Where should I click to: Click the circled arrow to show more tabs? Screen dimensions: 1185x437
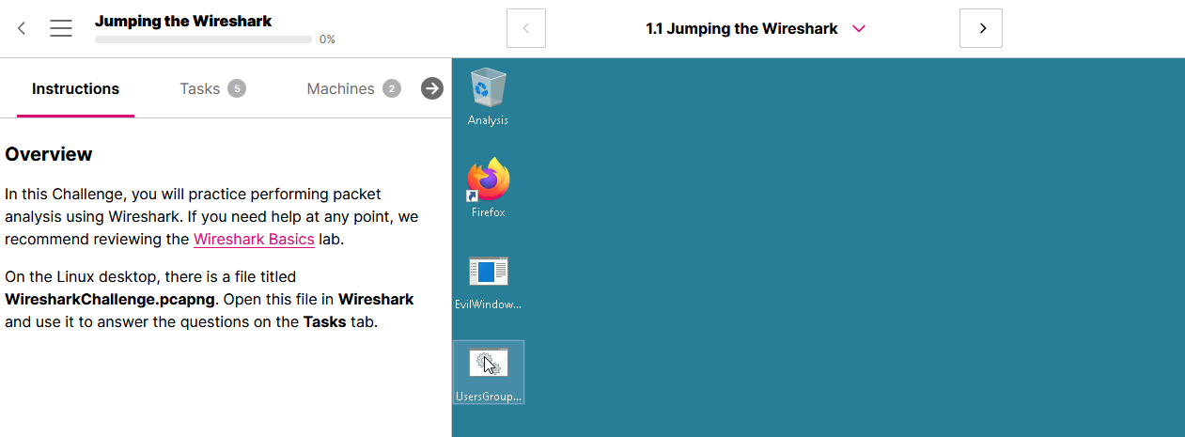click(432, 88)
